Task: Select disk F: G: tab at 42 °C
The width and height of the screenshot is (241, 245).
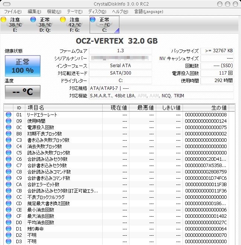Action: (75, 25)
